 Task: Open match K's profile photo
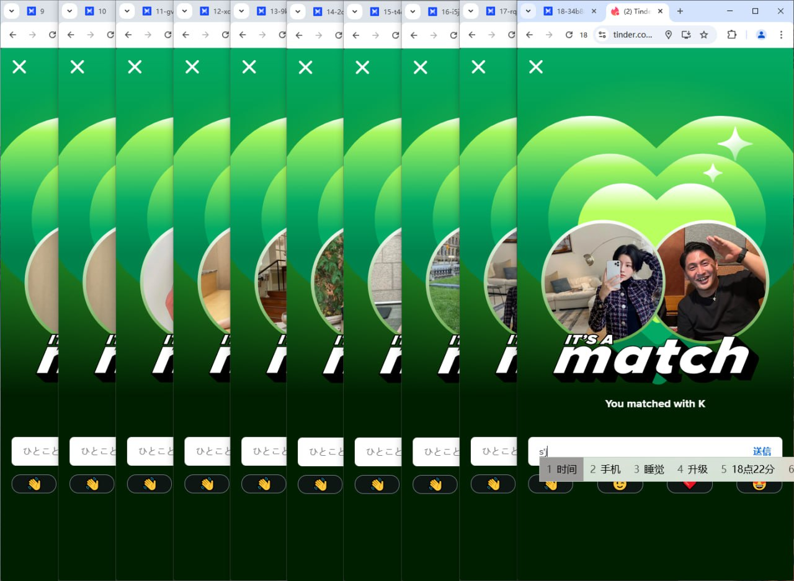pyautogui.click(x=711, y=282)
